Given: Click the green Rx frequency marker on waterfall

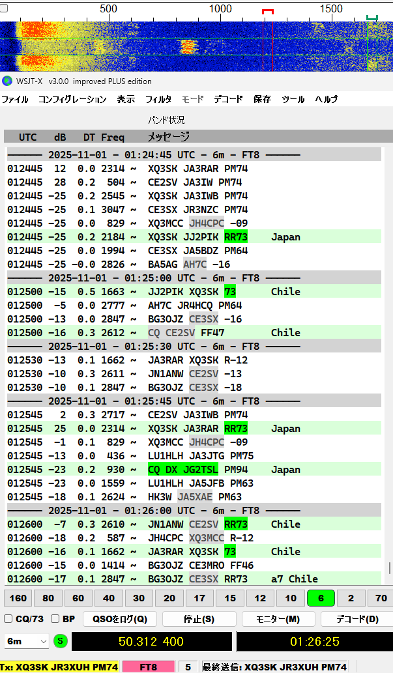Looking at the screenshot, I should pyautogui.click(x=372, y=18).
